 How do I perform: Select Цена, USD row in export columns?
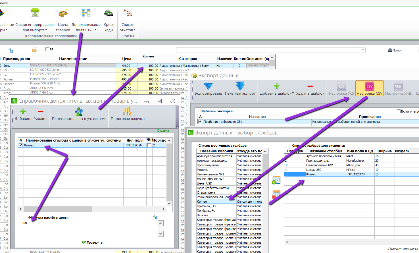coord(352,170)
